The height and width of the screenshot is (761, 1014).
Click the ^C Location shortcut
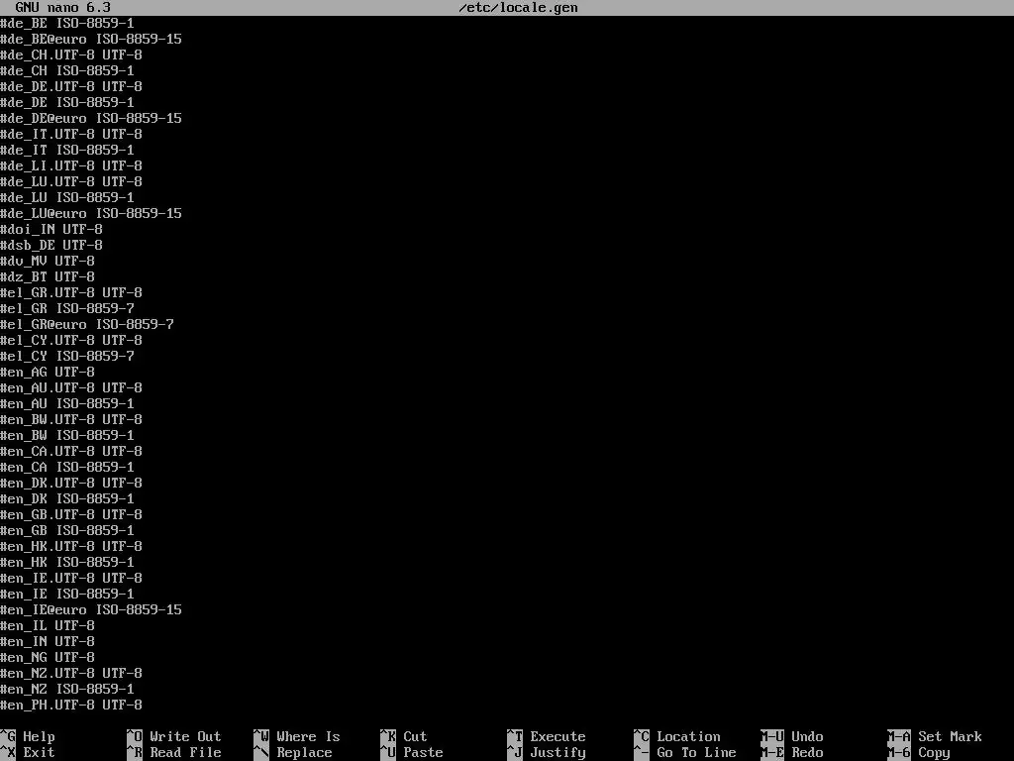click(x=677, y=736)
